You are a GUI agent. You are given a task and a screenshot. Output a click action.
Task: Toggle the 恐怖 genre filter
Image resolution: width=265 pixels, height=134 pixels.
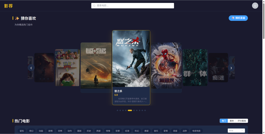(x=60, y=131)
